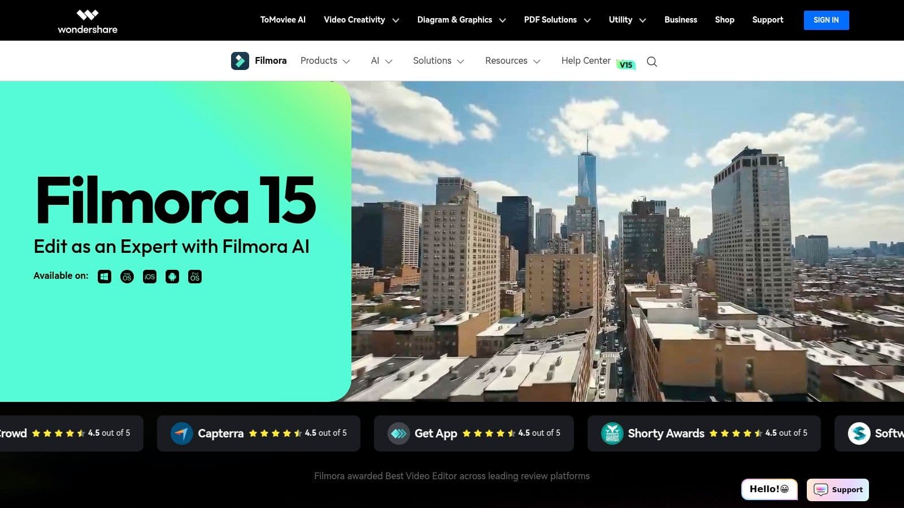Screen dimensions: 904x508
Task: Open the Support chat icon
Action: [x=821, y=490]
